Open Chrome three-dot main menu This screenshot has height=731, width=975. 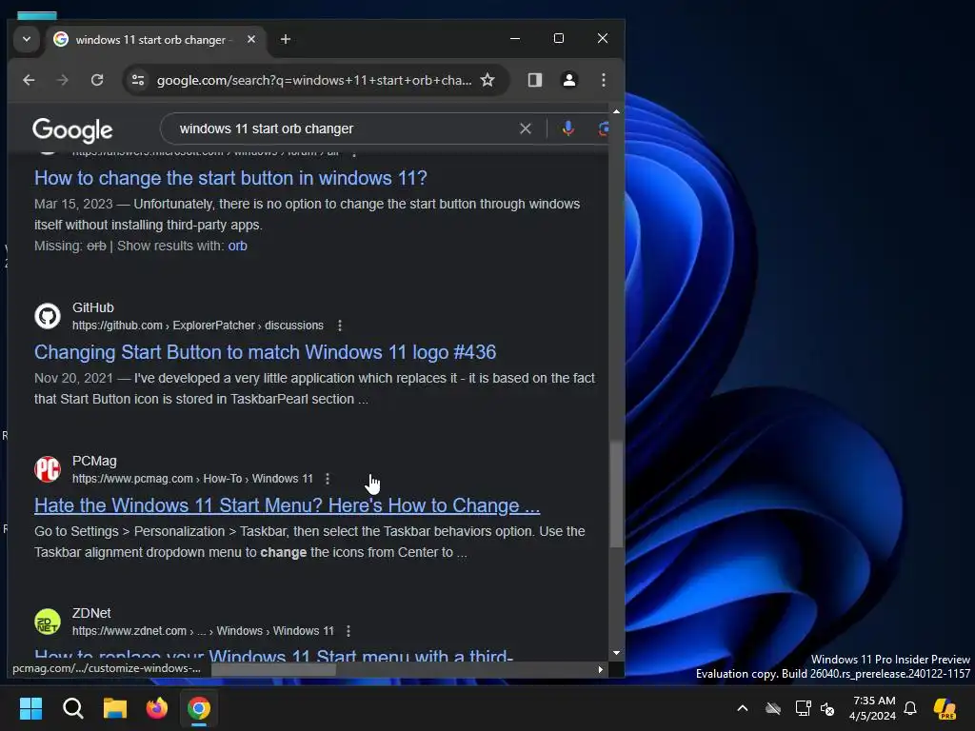603,80
